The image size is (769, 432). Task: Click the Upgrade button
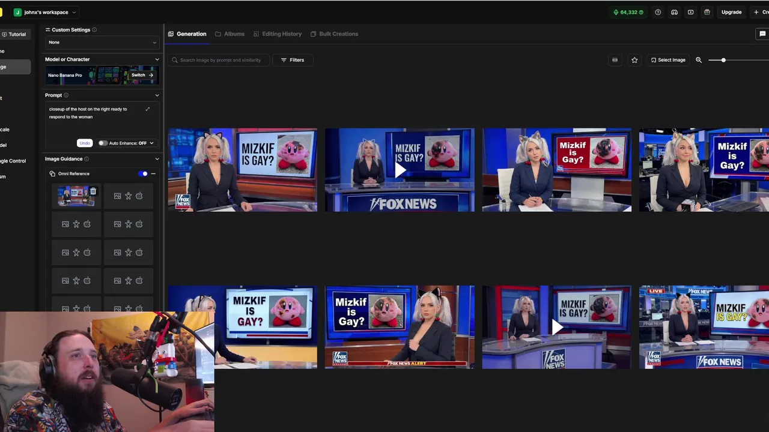[731, 12]
